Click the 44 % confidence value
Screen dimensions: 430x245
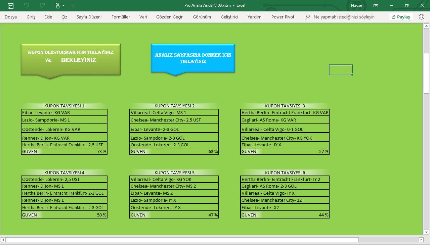pyautogui.click(x=324, y=215)
